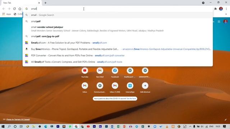The height and width of the screenshot is (129, 230).
Task: Select 'small wonder school jabalpur' suggestion
Action: [x=118, y=29]
